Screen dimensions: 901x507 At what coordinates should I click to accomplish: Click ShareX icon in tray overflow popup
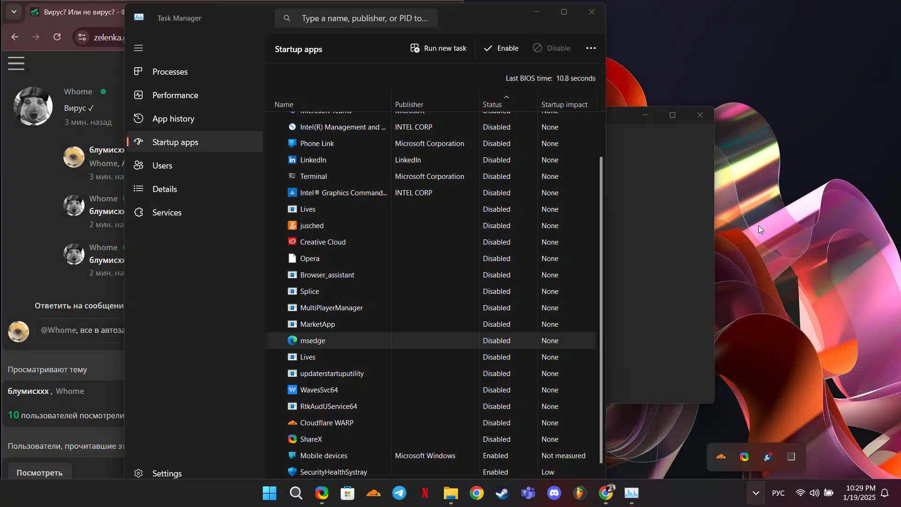(x=744, y=456)
